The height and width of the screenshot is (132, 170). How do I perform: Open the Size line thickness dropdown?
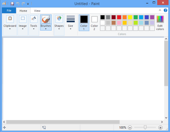[71, 22]
